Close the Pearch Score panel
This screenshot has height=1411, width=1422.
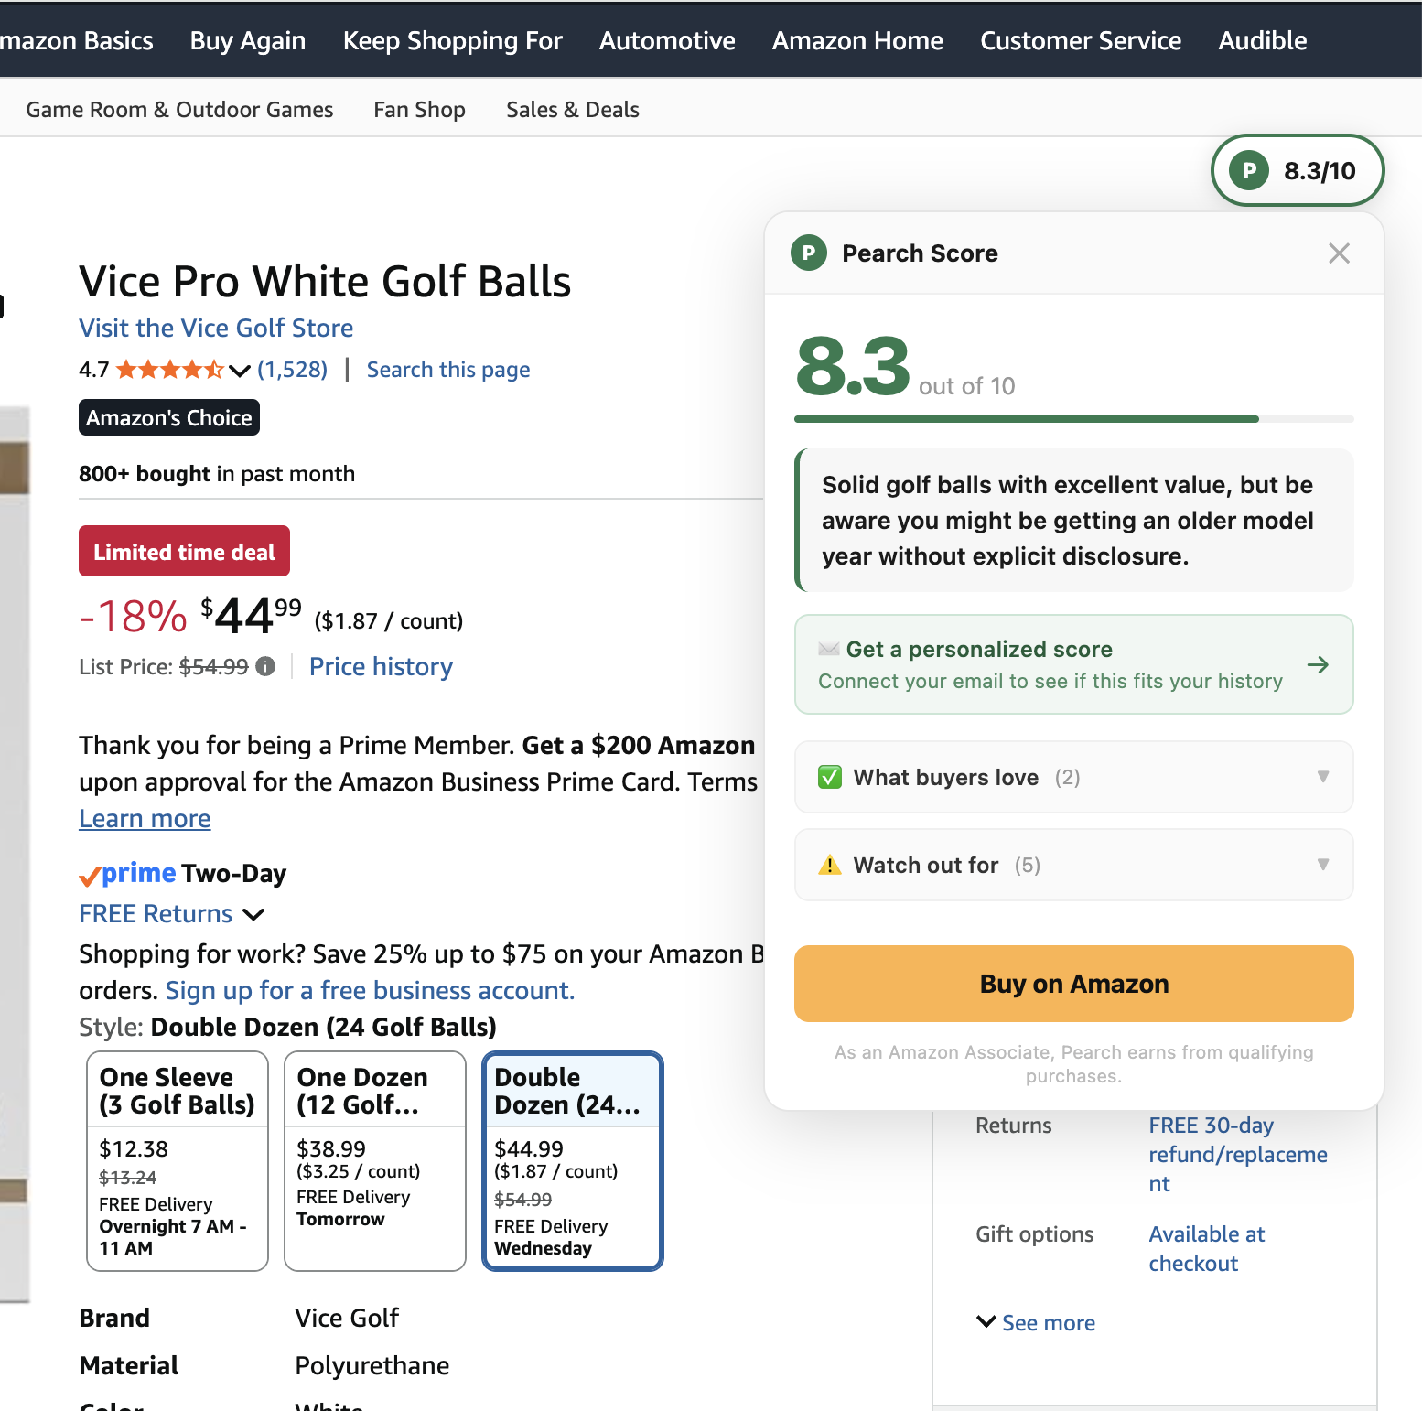(1339, 253)
